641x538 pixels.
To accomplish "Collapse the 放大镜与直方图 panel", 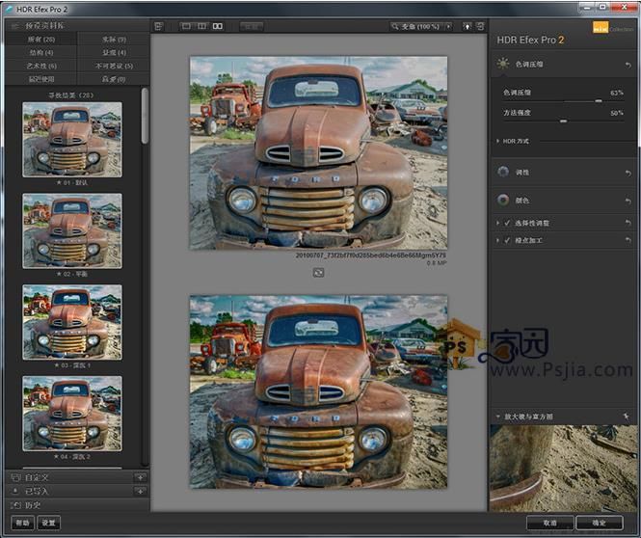I will (497, 417).
